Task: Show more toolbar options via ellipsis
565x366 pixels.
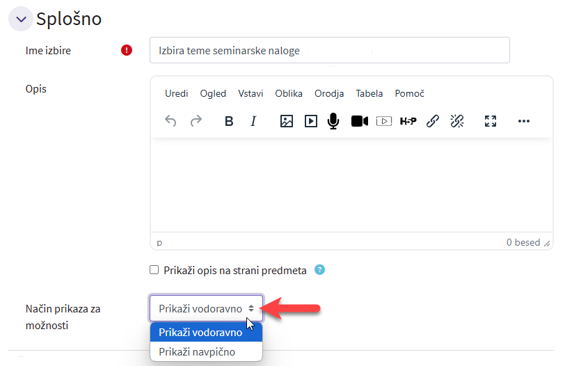Action: click(x=524, y=121)
